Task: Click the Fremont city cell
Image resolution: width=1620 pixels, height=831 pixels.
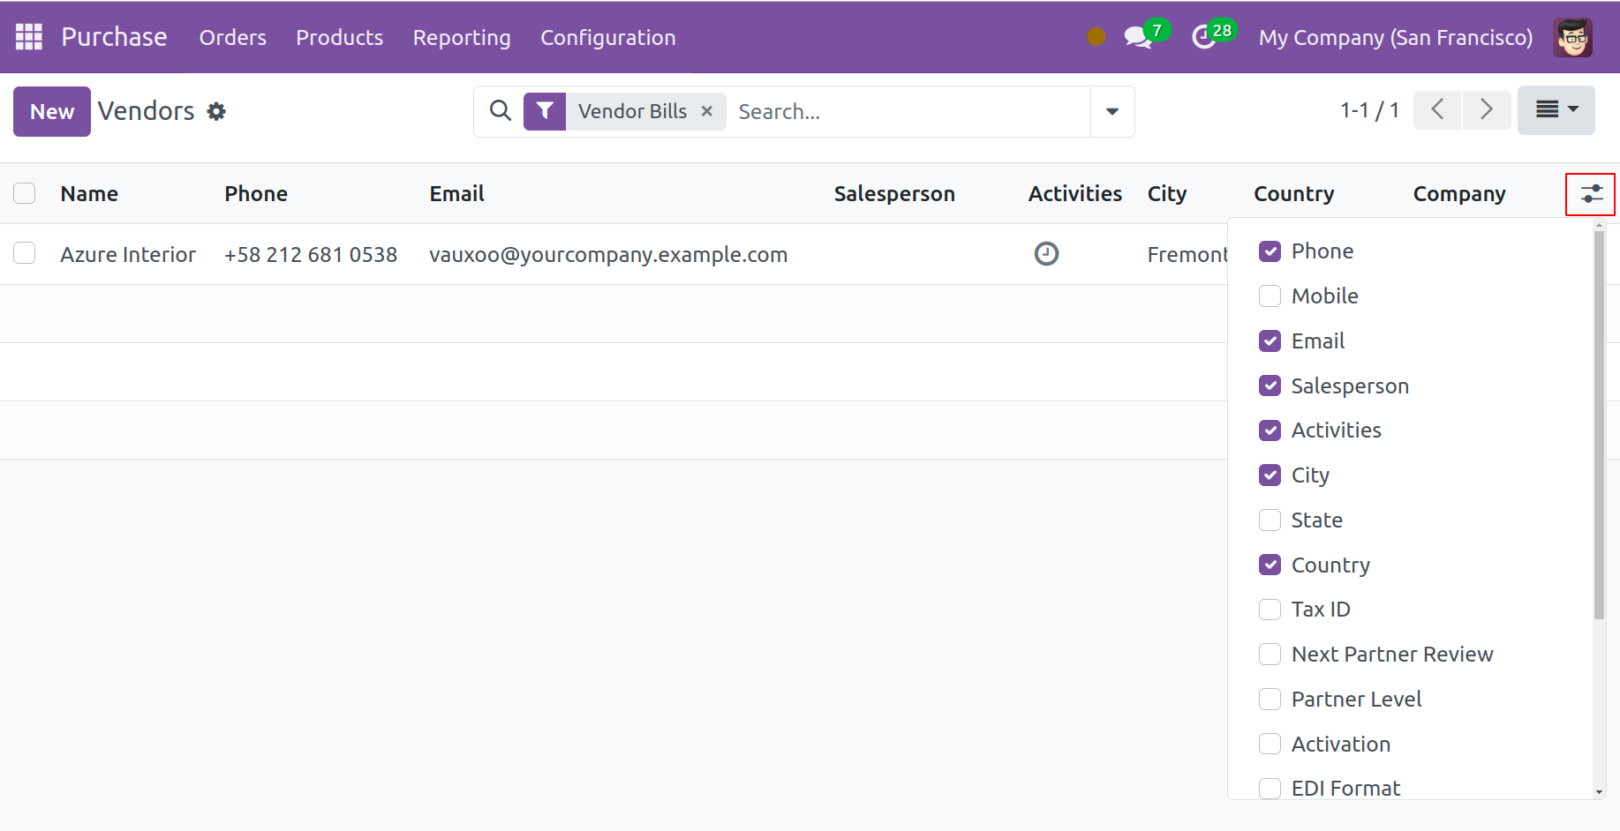Action: click(1187, 254)
